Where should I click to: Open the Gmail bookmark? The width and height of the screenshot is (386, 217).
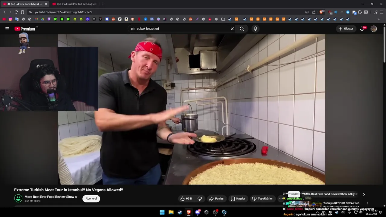[36, 19]
